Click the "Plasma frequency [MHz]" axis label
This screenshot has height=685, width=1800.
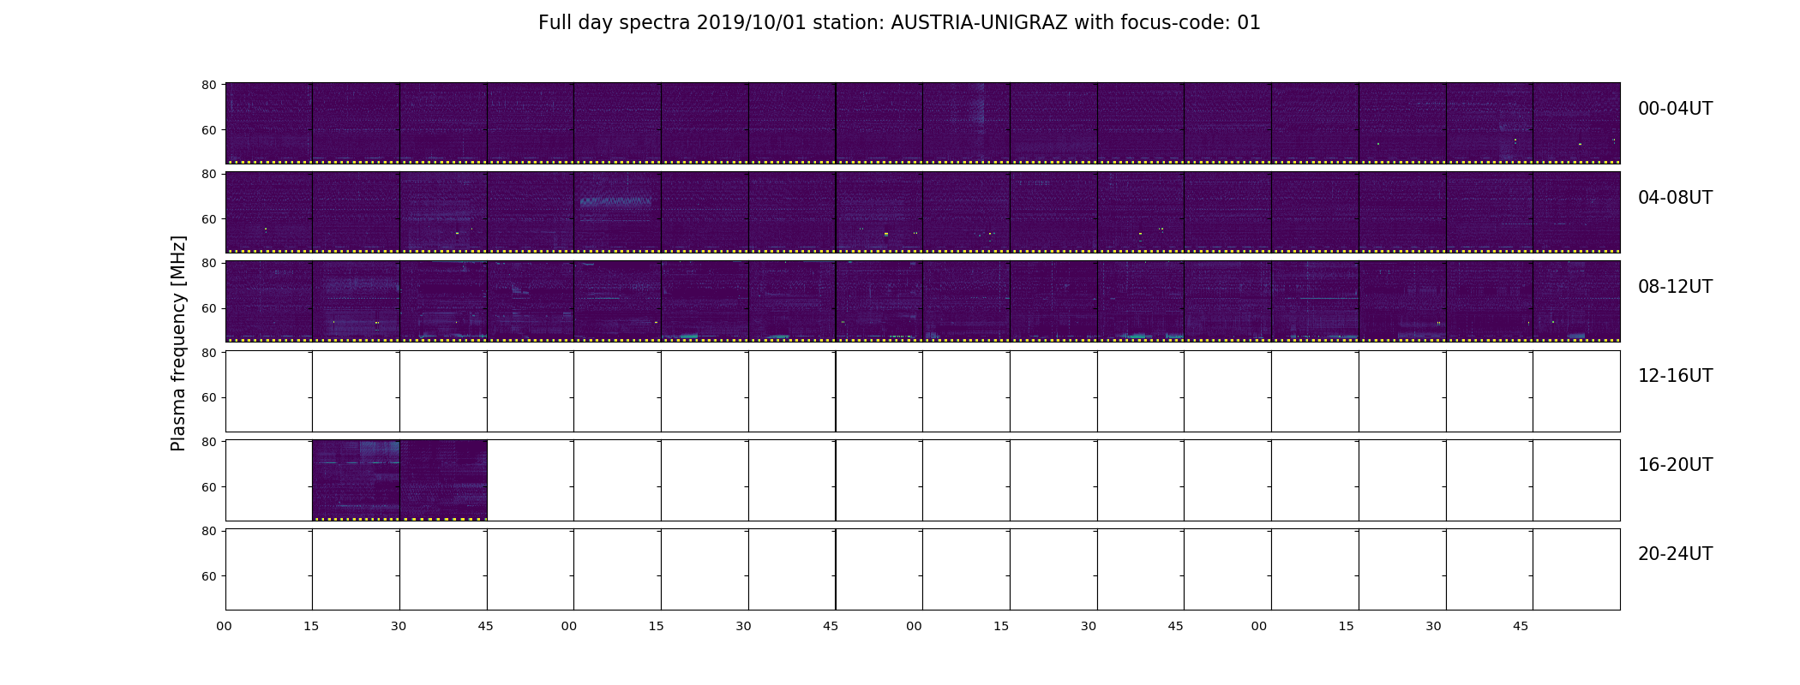178,342
